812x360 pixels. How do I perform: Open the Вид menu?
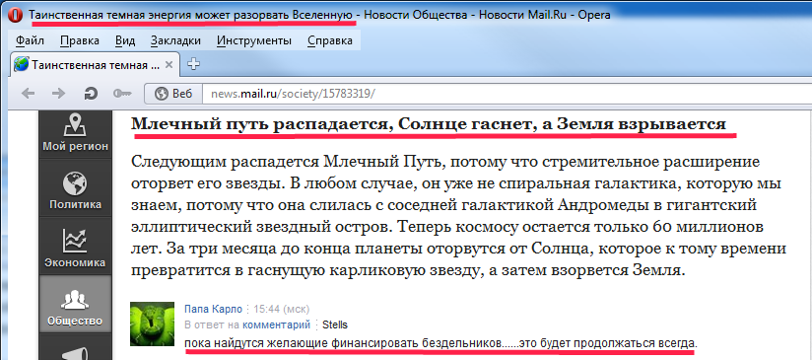(x=125, y=40)
